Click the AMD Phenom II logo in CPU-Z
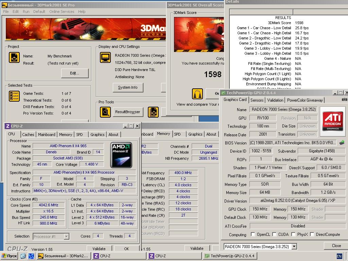The image size is (348, 261). [121, 155]
